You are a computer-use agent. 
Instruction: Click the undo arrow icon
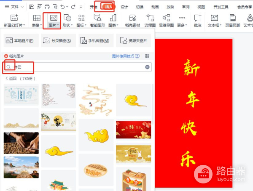tap(62, 7)
